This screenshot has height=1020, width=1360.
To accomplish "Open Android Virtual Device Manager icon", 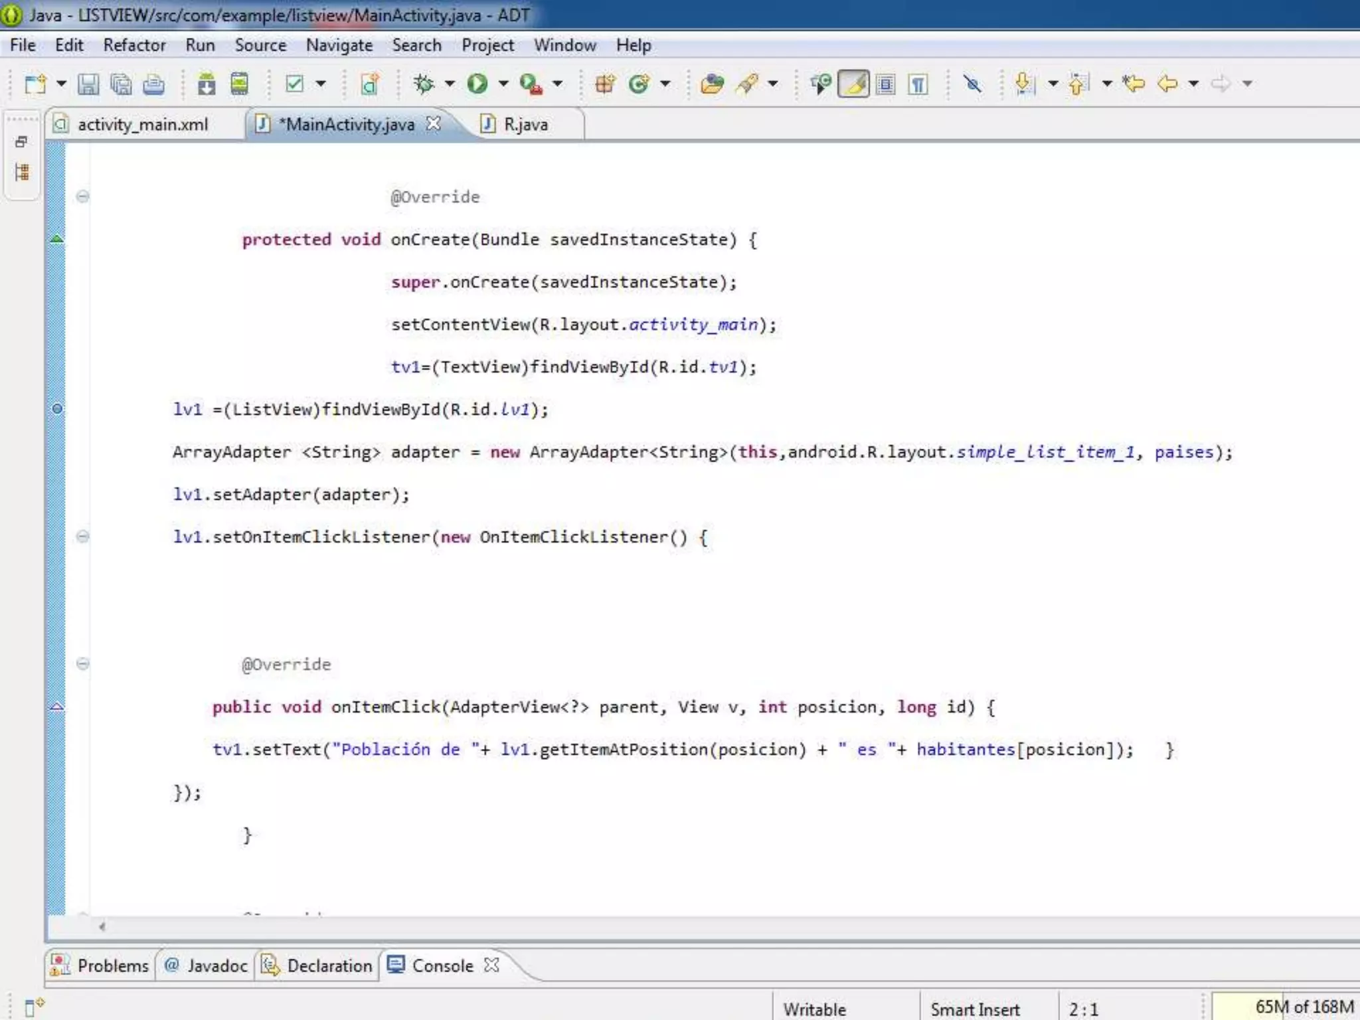I will click(239, 84).
